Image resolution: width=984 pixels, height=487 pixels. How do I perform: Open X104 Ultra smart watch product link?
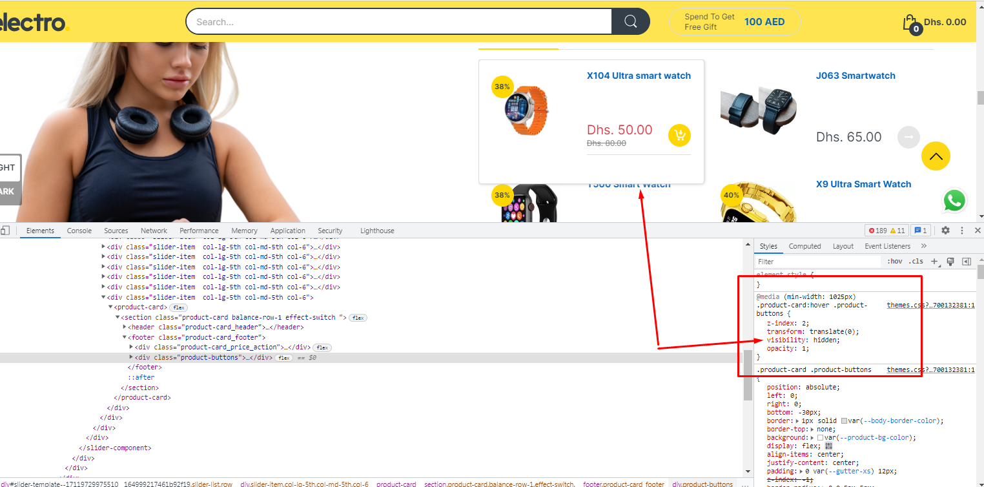coord(639,76)
